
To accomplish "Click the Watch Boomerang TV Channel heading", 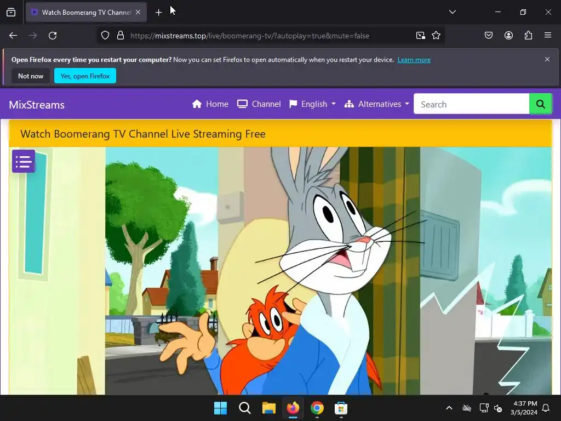I will [x=143, y=134].
